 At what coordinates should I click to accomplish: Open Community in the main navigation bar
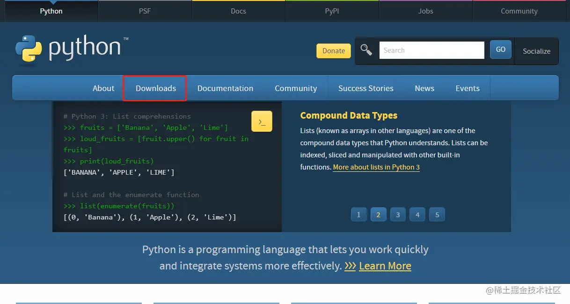pos(296,88)
